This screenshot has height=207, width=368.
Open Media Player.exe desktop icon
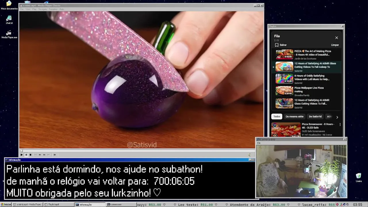point(9,34)
